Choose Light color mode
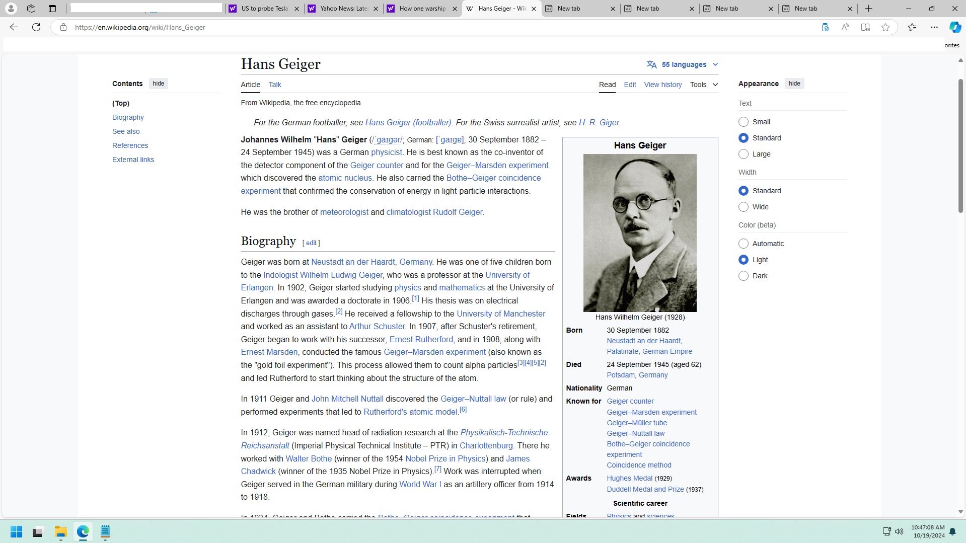Viewport: 966px width, 543px height. pos(744,260)
